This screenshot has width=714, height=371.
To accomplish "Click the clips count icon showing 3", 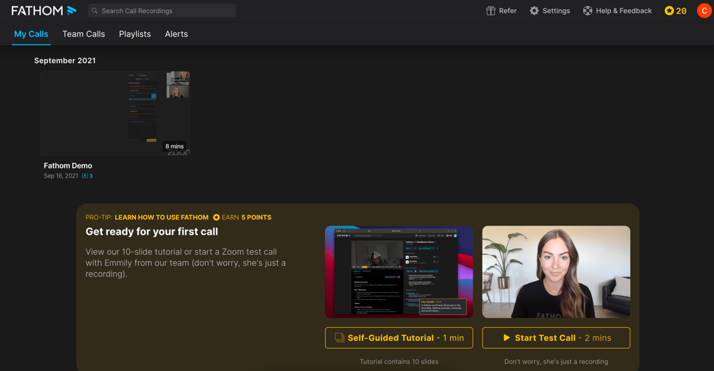I will 87,176.
